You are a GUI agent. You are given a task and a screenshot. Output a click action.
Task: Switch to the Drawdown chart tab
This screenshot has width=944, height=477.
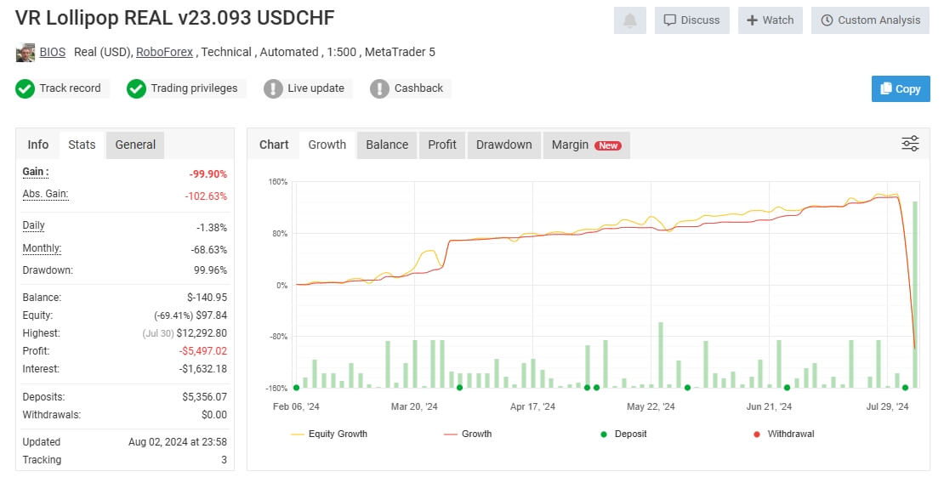tap(504, 145)
